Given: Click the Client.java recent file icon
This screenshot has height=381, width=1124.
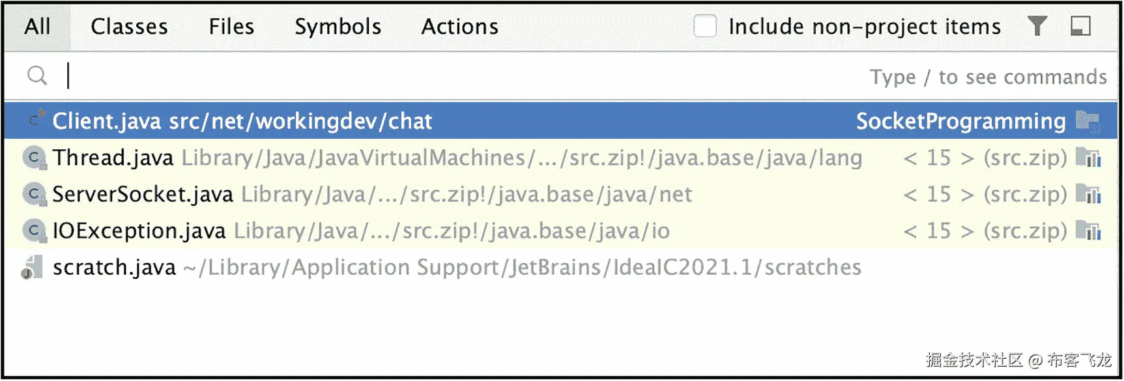Looking at the screenshot, I should 37,120.
